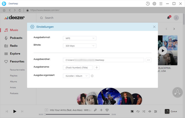Open the volume control icon

coord(150,111)
